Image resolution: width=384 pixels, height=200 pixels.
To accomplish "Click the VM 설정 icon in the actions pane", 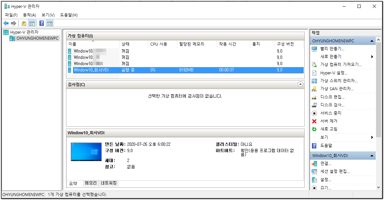I will 314,180.
